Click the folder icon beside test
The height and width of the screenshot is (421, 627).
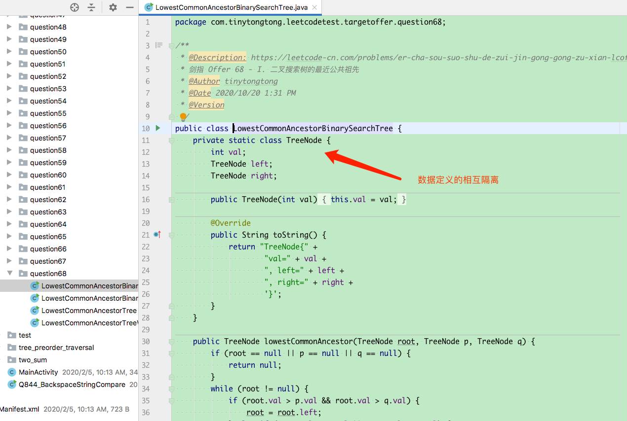coord(12,335)
